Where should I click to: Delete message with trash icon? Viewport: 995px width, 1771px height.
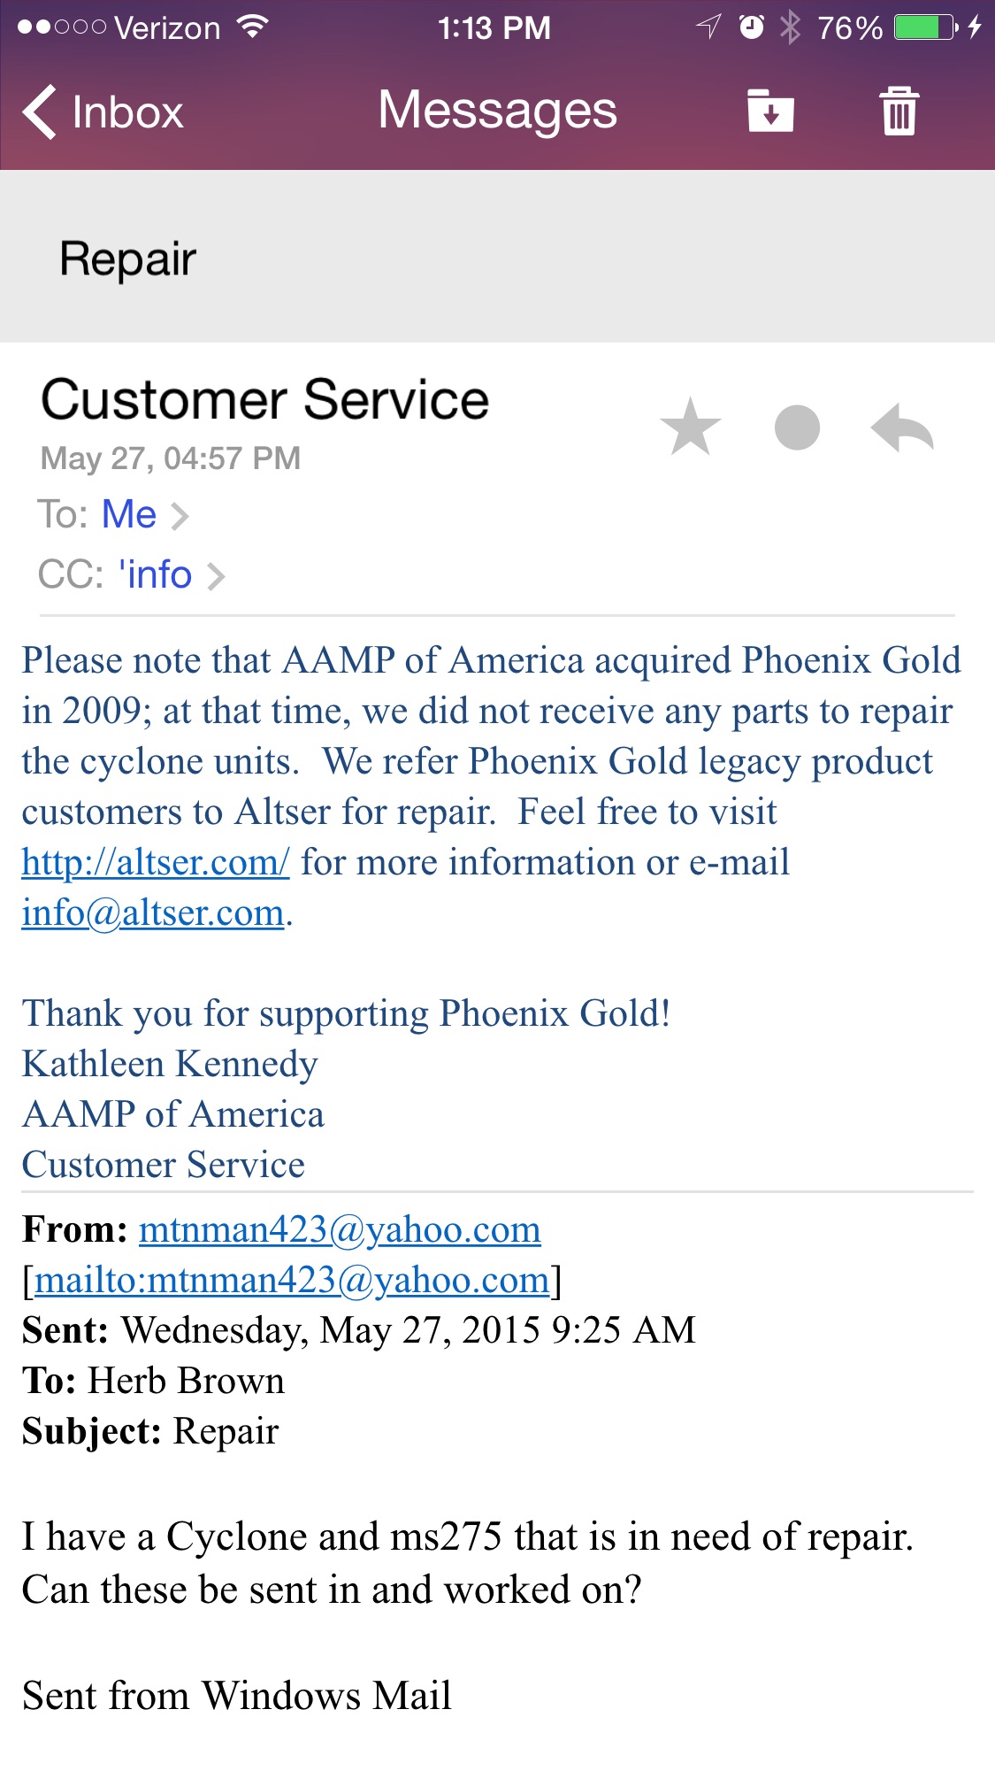click(x=899, y=112)
